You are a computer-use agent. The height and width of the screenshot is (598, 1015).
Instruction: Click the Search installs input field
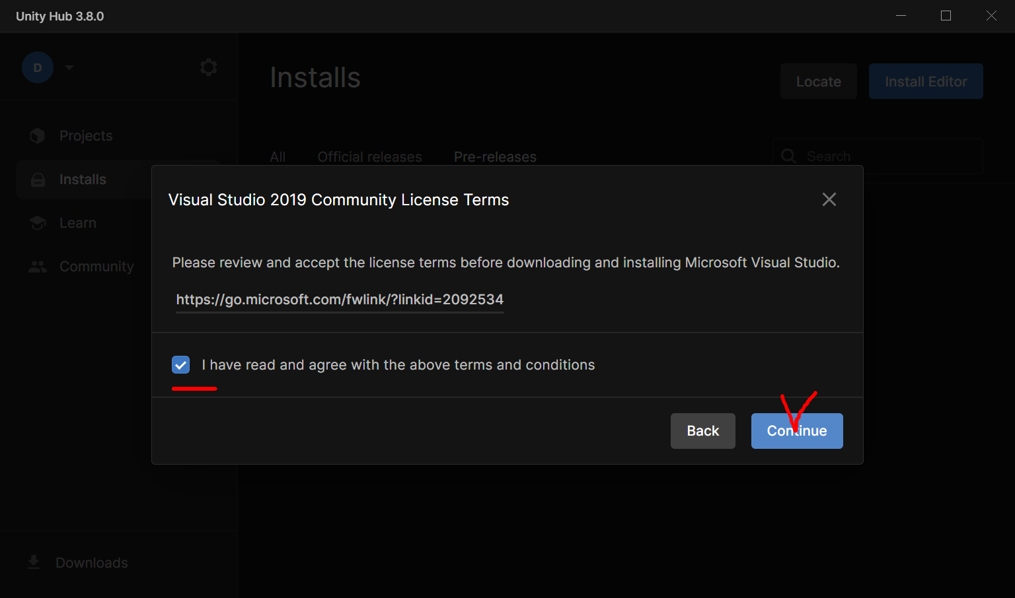pyautogui.click(x=878, y=156)
